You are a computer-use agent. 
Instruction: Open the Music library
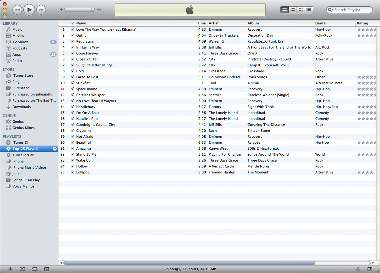pos(17,29)
